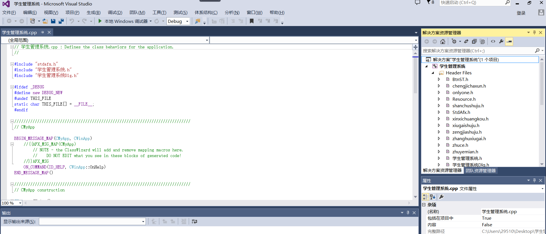
Task: Select onlyone.h in Solution Explorer
Action: [463, 93]
